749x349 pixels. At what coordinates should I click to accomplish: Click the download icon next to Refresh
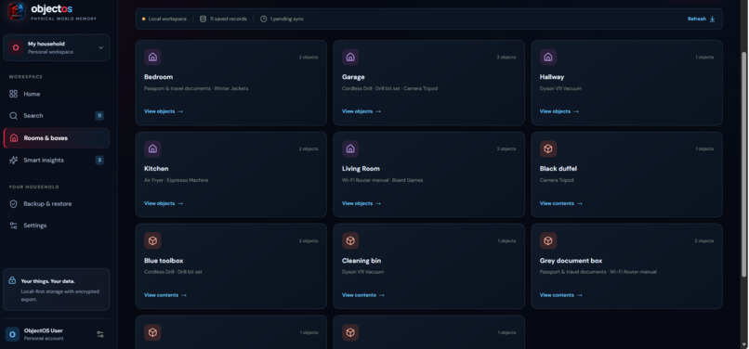[712, 19]
